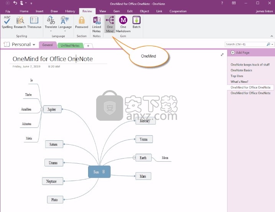
Task: Open the What's New? page
Action: [x=239, y=82]
